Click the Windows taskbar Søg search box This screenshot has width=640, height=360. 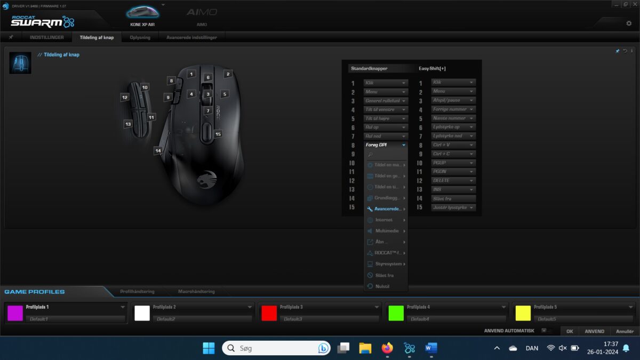coord(276,348)
